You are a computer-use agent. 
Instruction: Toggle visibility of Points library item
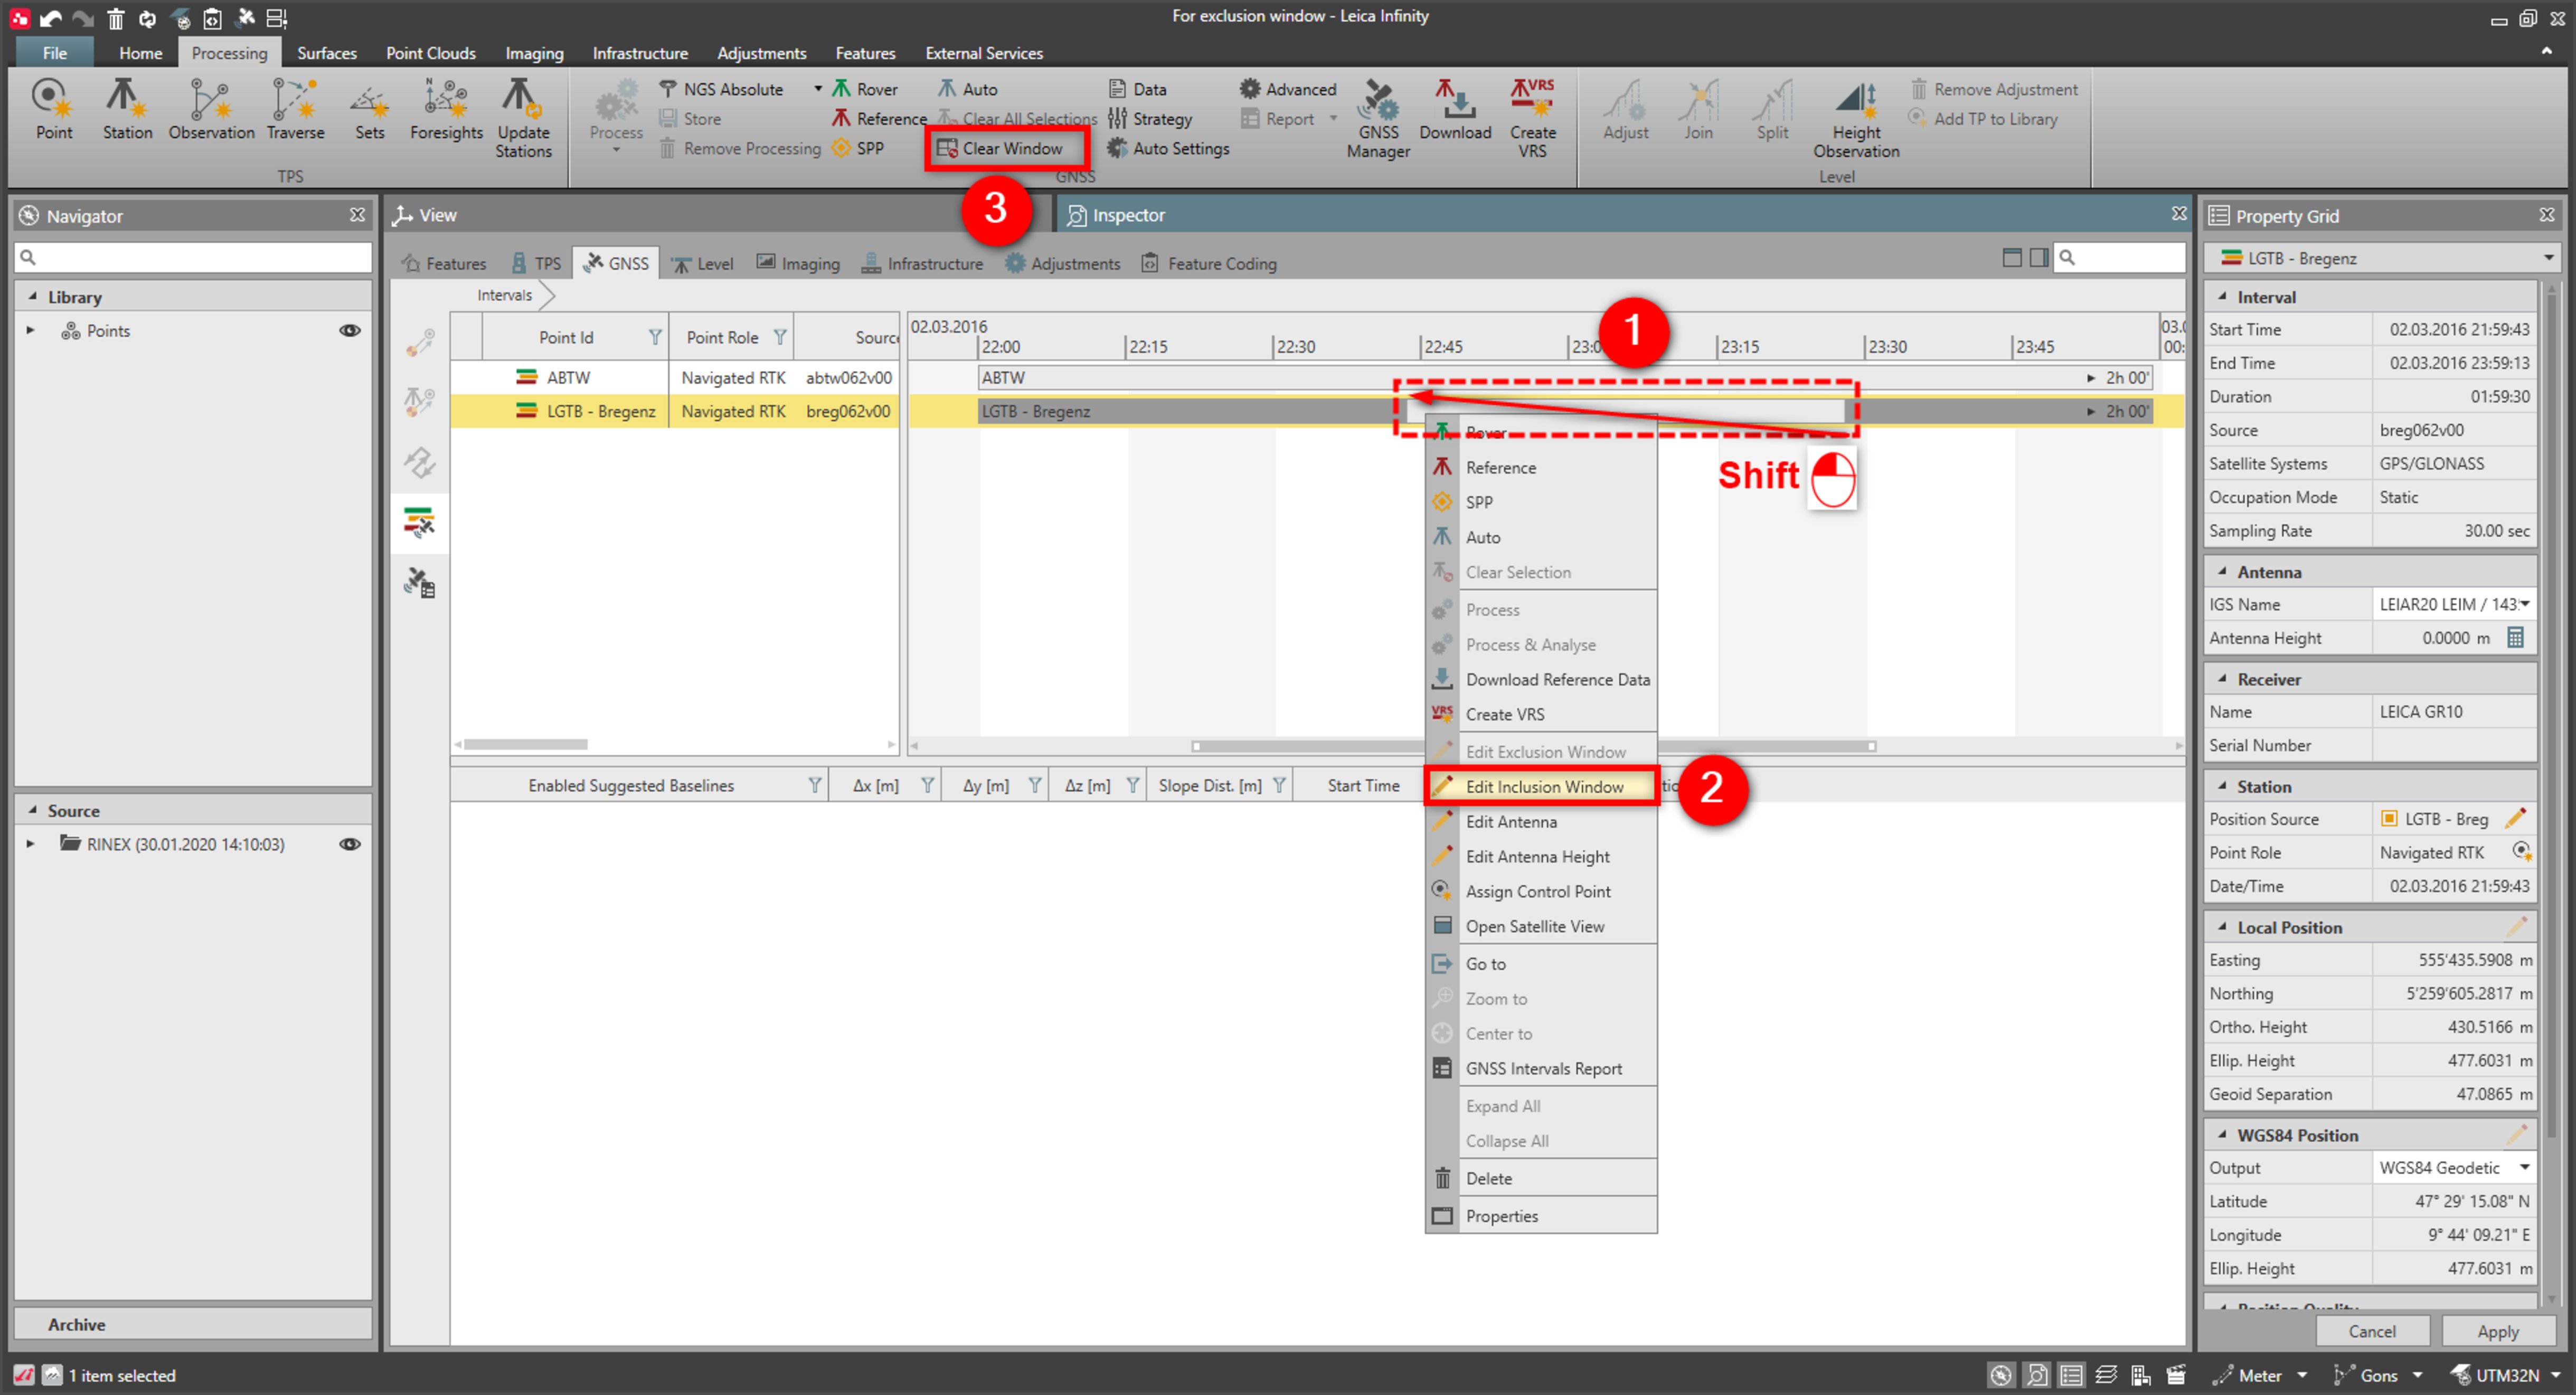pos(350,330)
